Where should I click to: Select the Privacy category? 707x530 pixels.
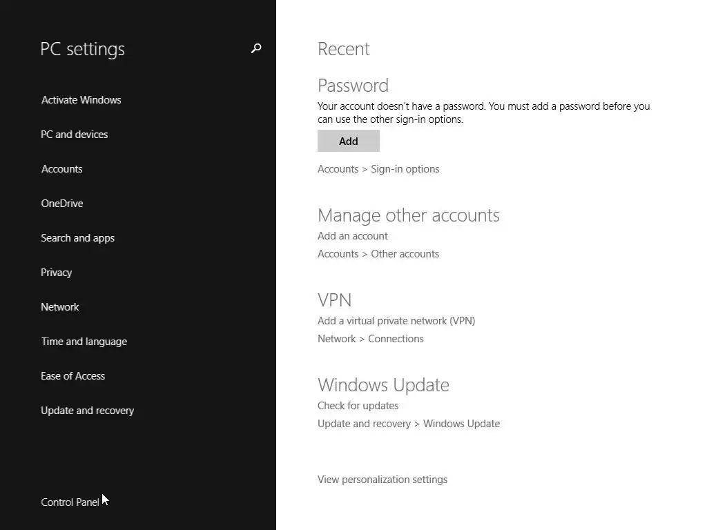point(56,273)
